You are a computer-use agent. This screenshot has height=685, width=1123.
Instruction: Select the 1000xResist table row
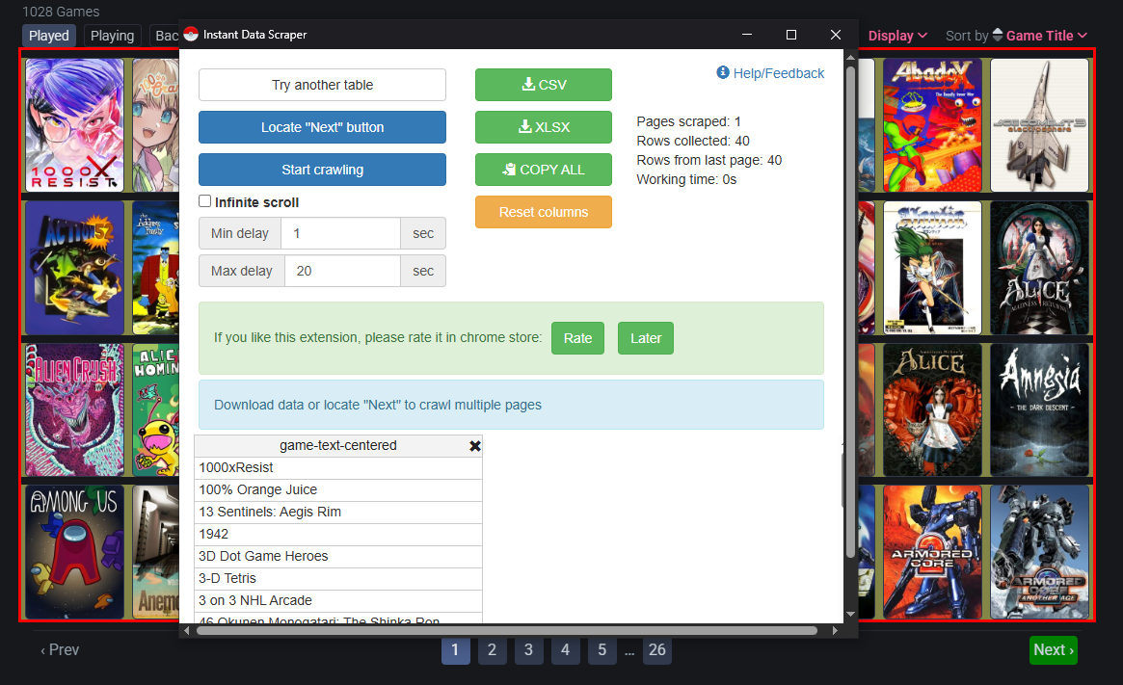tap(338, 468)
